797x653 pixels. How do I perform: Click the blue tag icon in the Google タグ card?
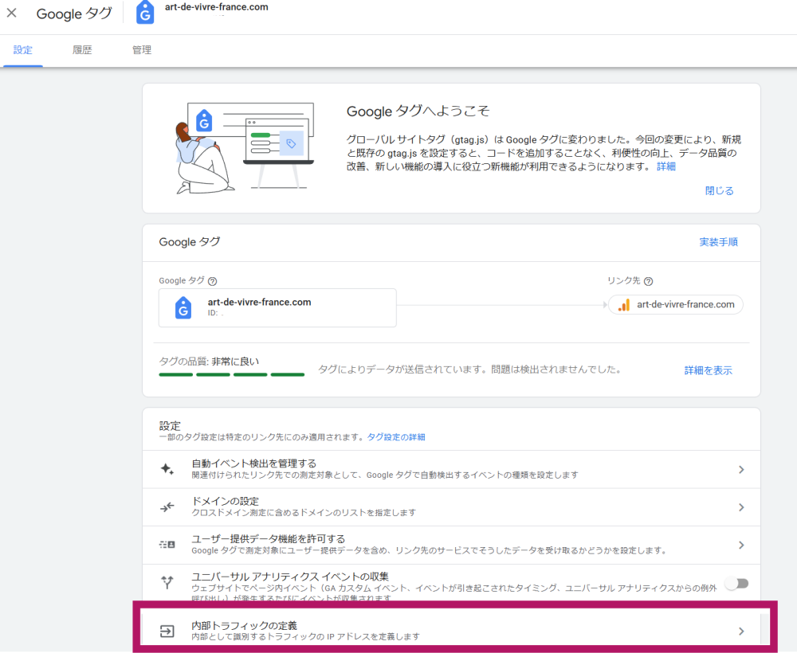pos(183,307)
